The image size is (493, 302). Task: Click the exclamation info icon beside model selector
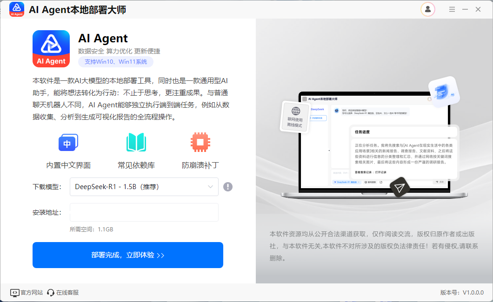228,186
